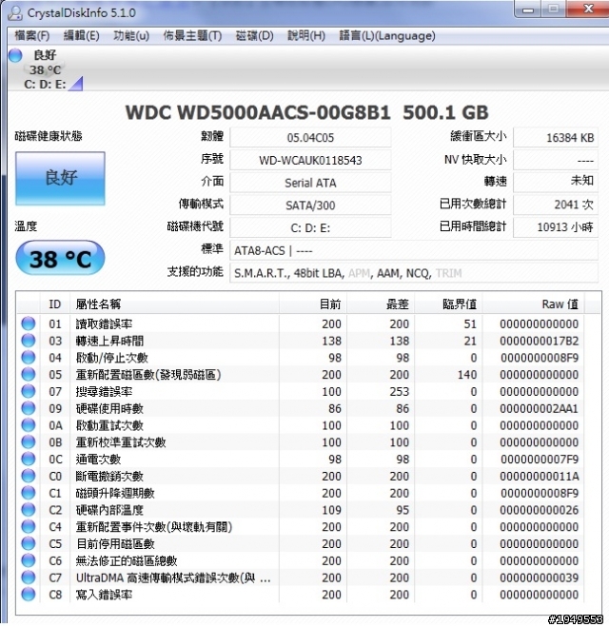The height and width of the screenshot is (627, 609).
Task: Click the status orb for 0A 啟動重試次數
Action: coord(29,425)
